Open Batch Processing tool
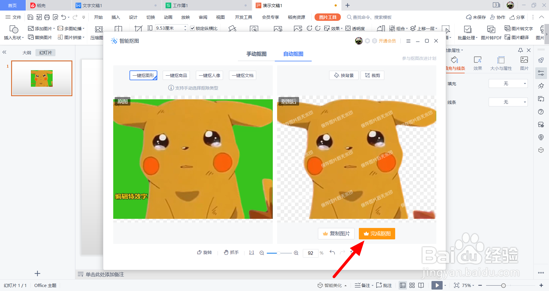549x291 pixels. [x=468, y=33]
